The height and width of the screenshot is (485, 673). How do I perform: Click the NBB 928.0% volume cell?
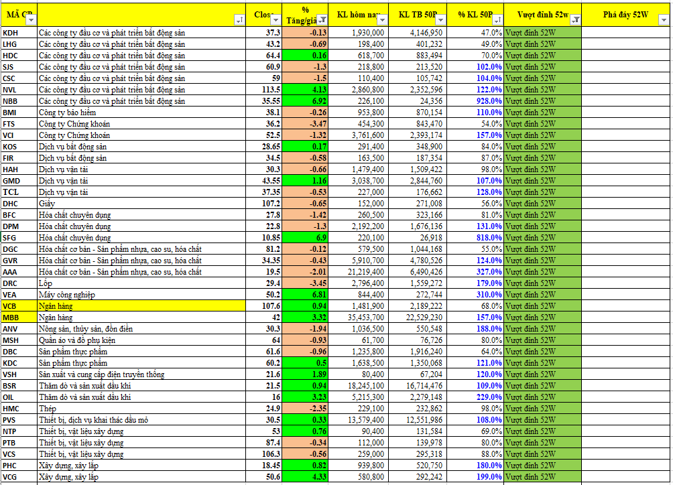479,101
